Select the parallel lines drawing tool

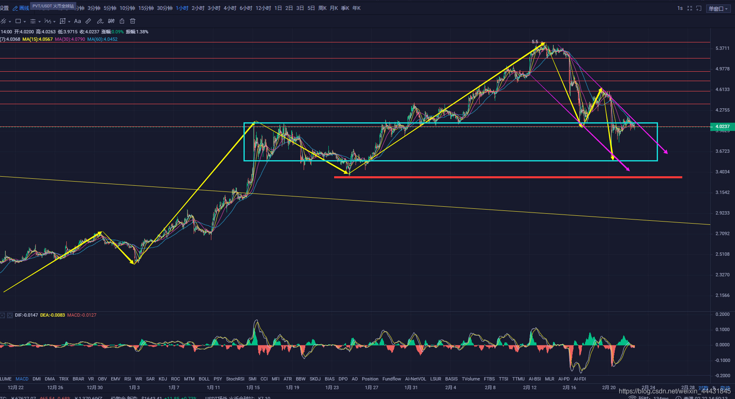pyautogui.click(x=33, y=21)
